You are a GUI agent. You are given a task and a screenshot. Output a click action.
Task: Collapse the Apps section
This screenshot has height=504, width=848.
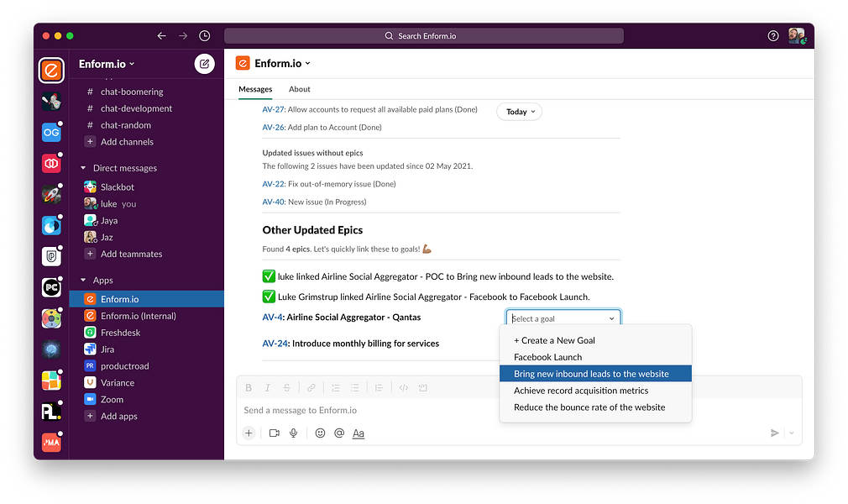[83, 280]
